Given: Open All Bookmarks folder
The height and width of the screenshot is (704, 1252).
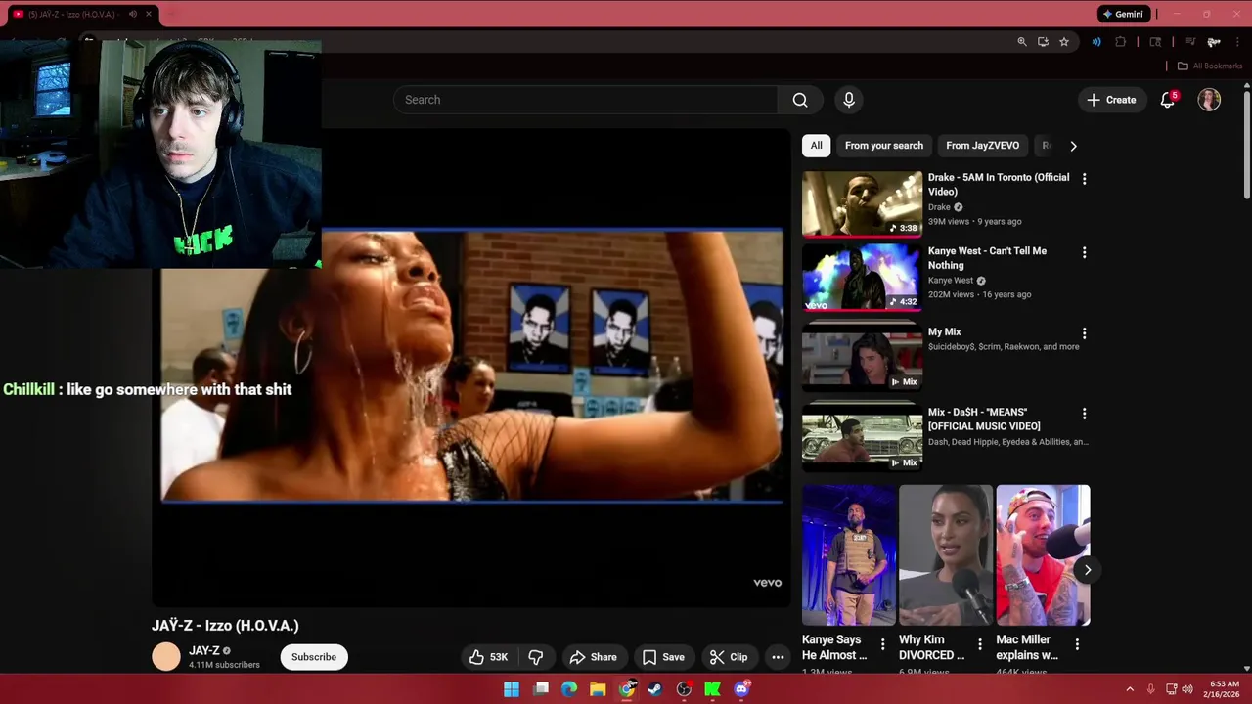Looking at the screenshot, I should point(1210,66).
